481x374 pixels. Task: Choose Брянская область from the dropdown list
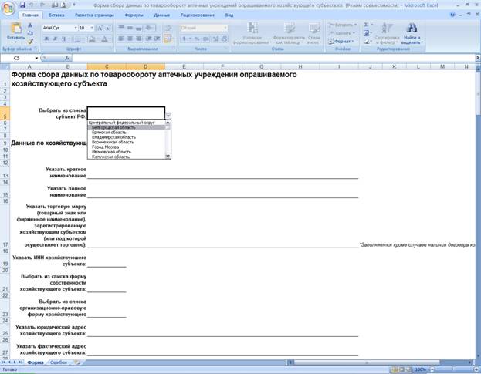click(109, 133)
